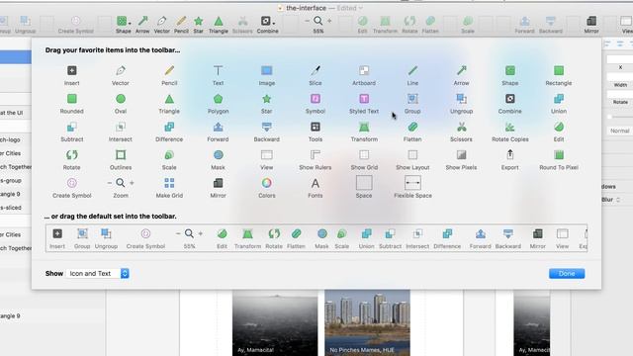Screen dimensions: 633x356
Task: Click the Forward icon in the default set
Action: (480, 233)
